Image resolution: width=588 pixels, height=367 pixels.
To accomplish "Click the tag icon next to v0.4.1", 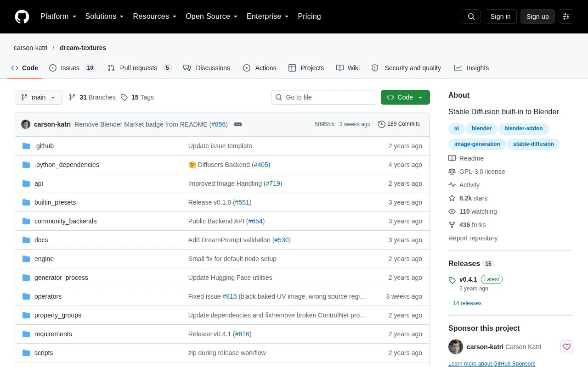I will click(452, 280).
